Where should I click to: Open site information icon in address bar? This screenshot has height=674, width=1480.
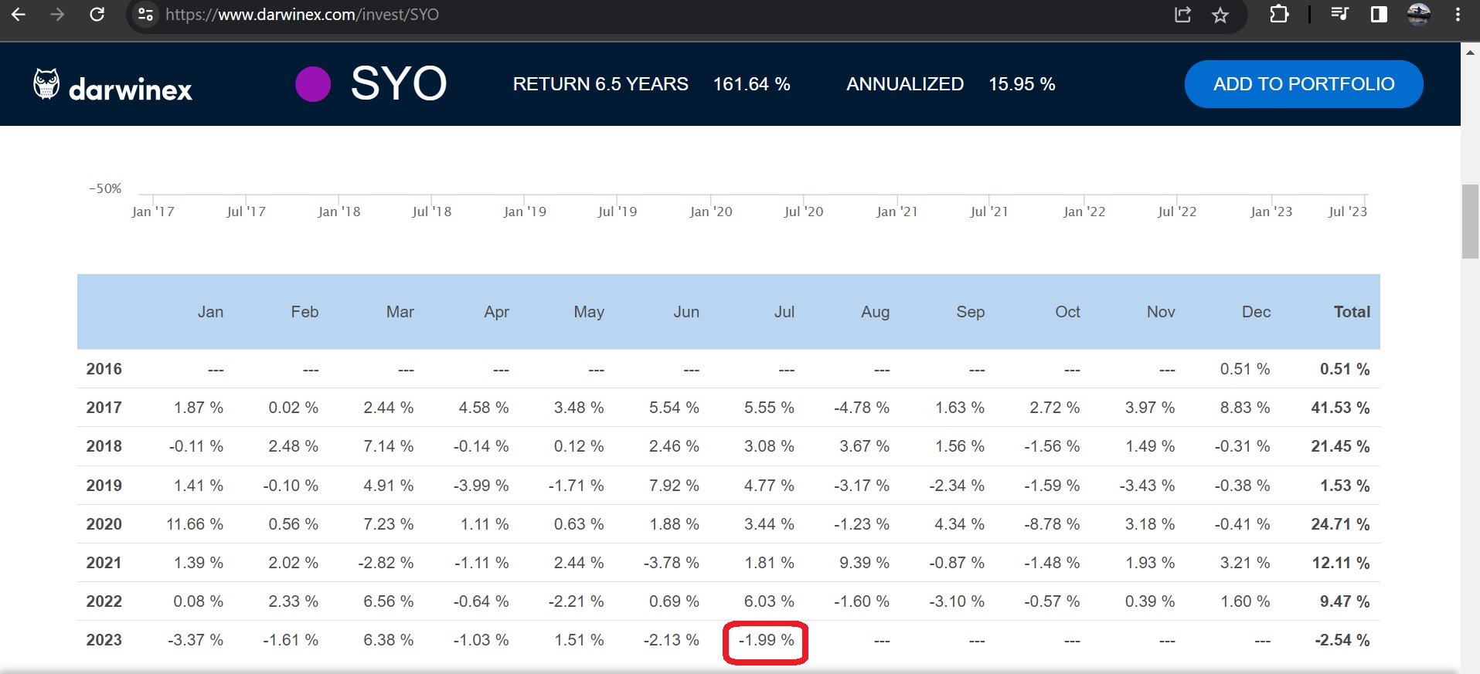click(145, 15)
